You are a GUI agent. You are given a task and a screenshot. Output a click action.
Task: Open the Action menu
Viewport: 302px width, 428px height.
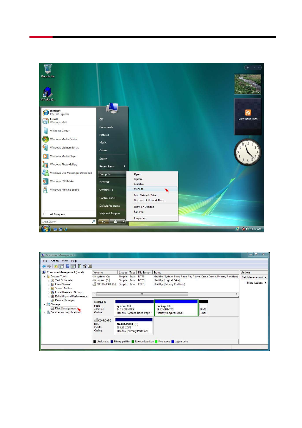pos(55,261)
